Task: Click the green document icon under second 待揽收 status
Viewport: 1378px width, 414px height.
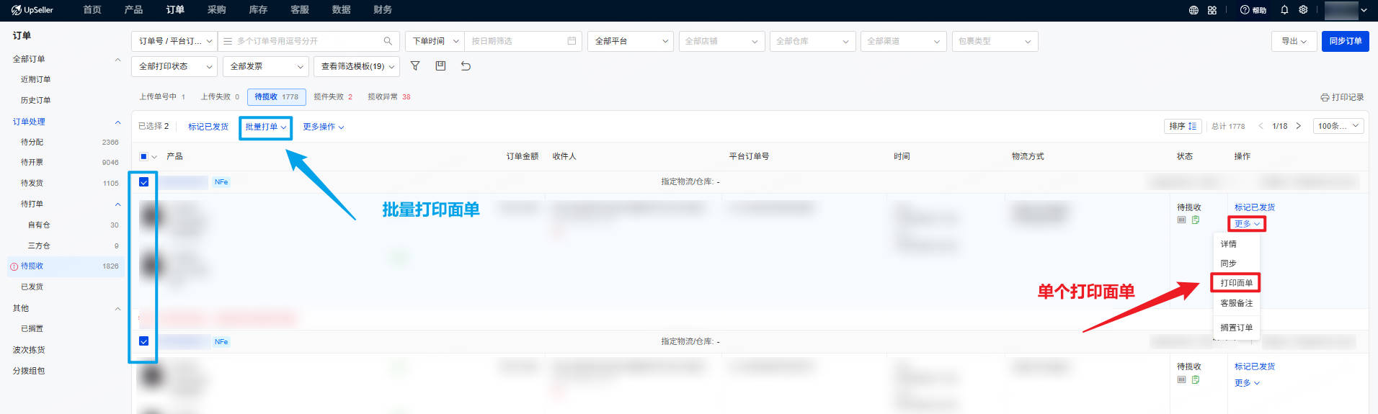Action: point(1196,379)
